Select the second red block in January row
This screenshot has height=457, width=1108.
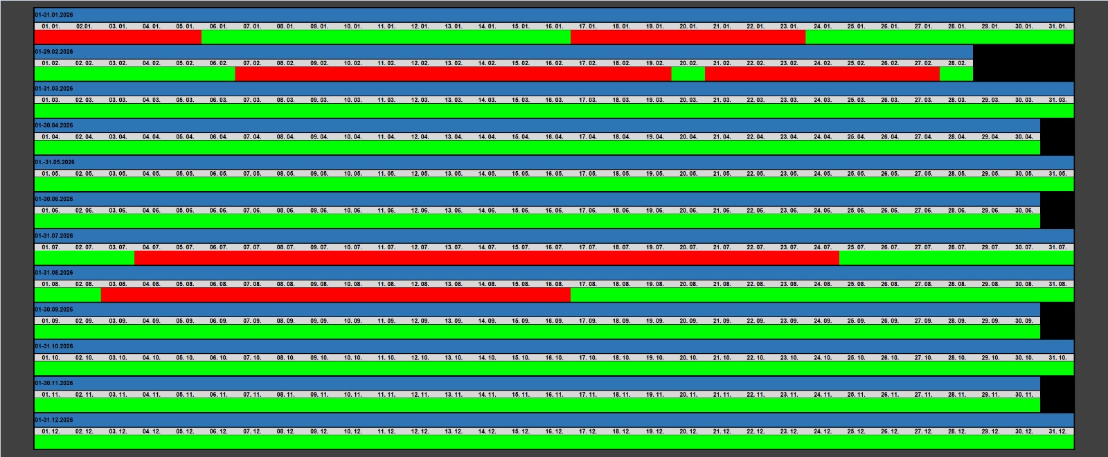pos(688,37)
